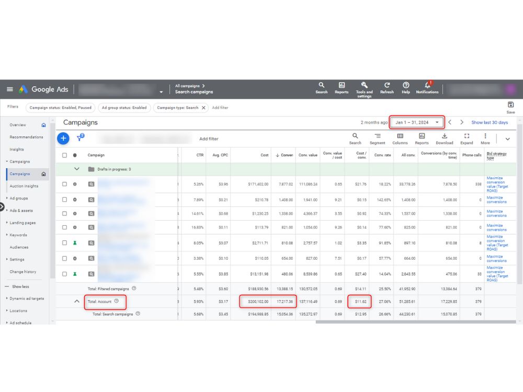Edit Ad group status: Enabled filter chip
This screenshot has height=392, width=523.
(124, 108)
